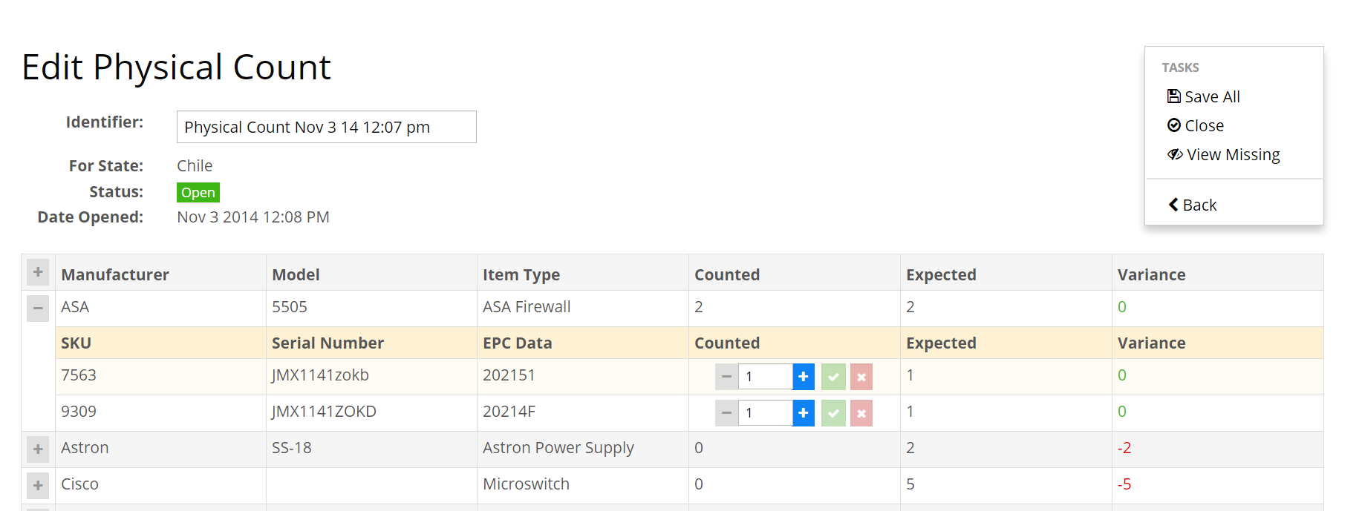1362x511 pixels.
Task: Click green check for SKU 9309 row
Action: [833, 413]
